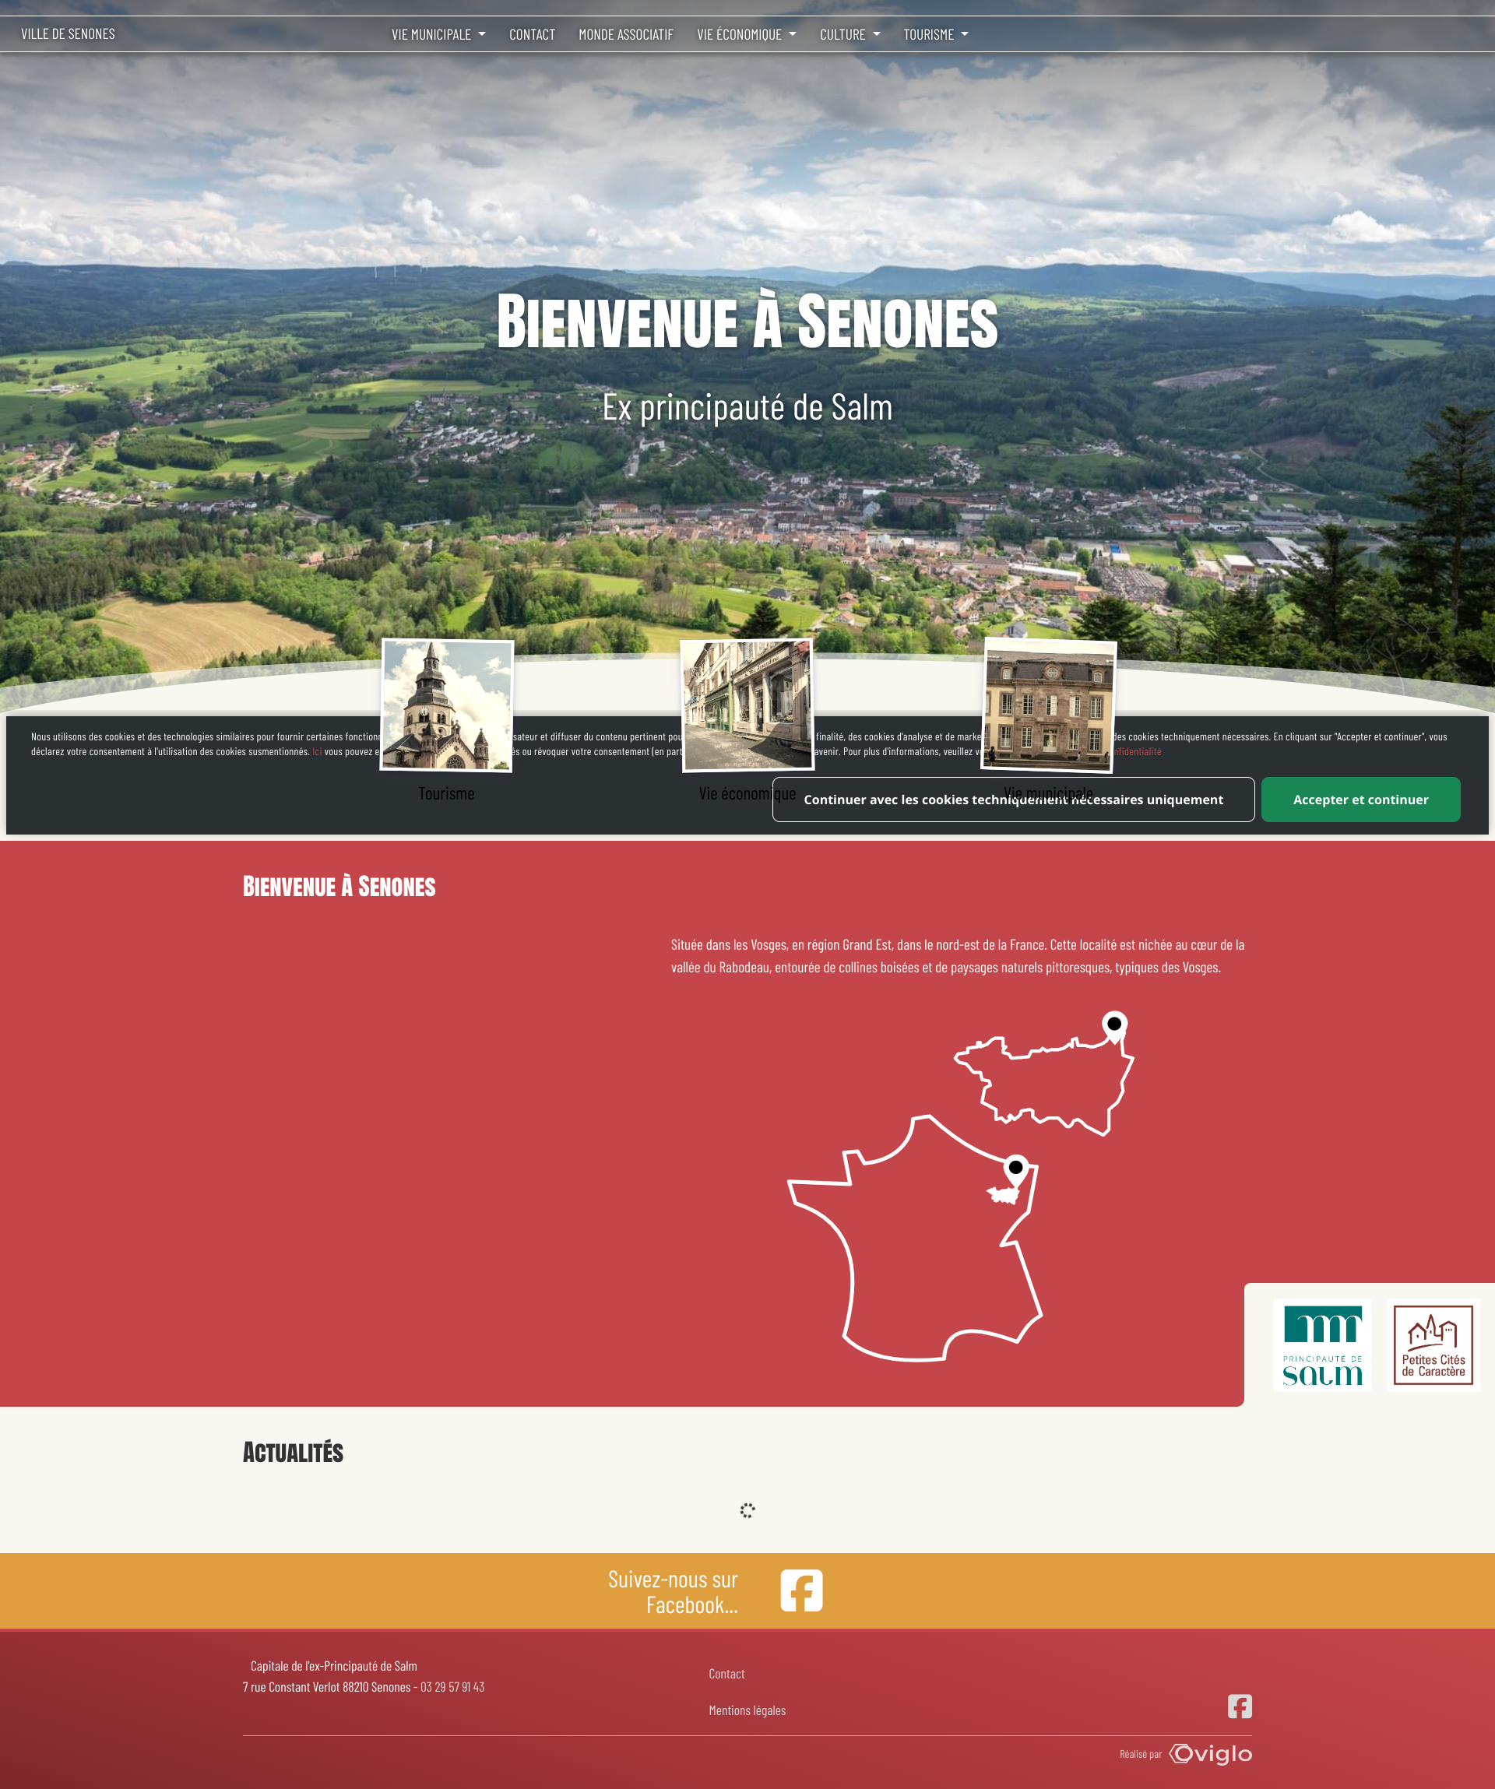Click the phone number 03 29 57 91 43

point(452,1687)
